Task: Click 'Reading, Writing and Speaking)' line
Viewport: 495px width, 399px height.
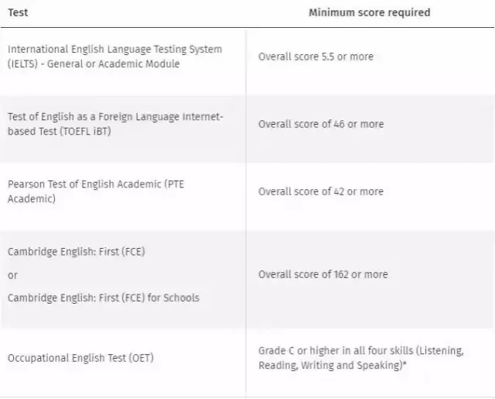Action: 330,366
